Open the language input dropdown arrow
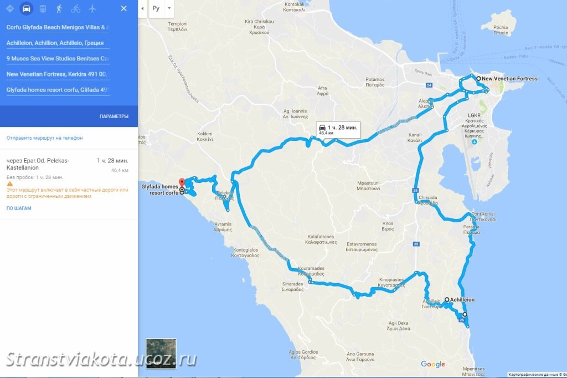The image size is (567, 378). [x=169, y=8]
